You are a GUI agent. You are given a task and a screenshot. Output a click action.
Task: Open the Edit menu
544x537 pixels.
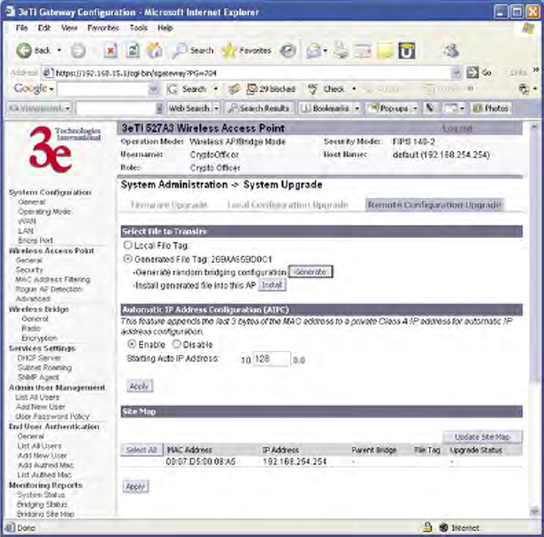(44, 27)
